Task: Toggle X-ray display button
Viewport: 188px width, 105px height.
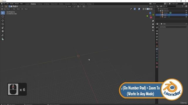Action: (x=144, y=9)
